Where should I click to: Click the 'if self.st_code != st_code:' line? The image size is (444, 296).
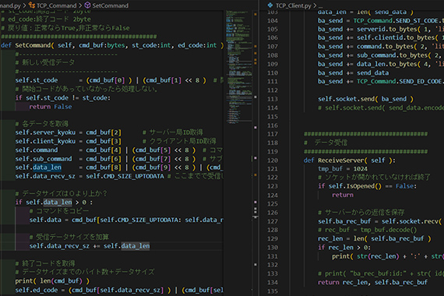62,98
